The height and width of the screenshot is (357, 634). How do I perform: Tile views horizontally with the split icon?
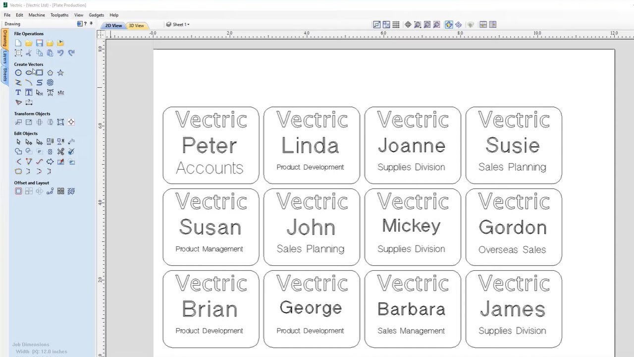pos(483,25)
